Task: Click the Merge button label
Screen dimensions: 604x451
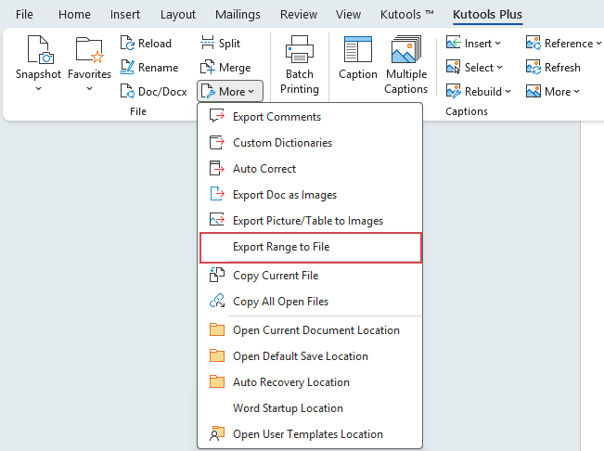Action: click(x=235, y=68)
